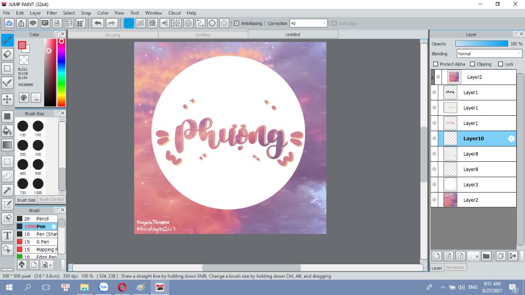This screenshot has width=525, height=295.
Task: Enable vanishing point snap
Action: point(165,24)
